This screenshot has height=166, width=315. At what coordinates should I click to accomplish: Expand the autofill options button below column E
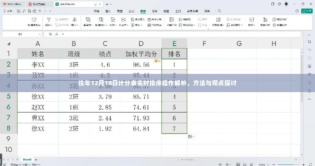pyautogui.click(x=191, y=137)
